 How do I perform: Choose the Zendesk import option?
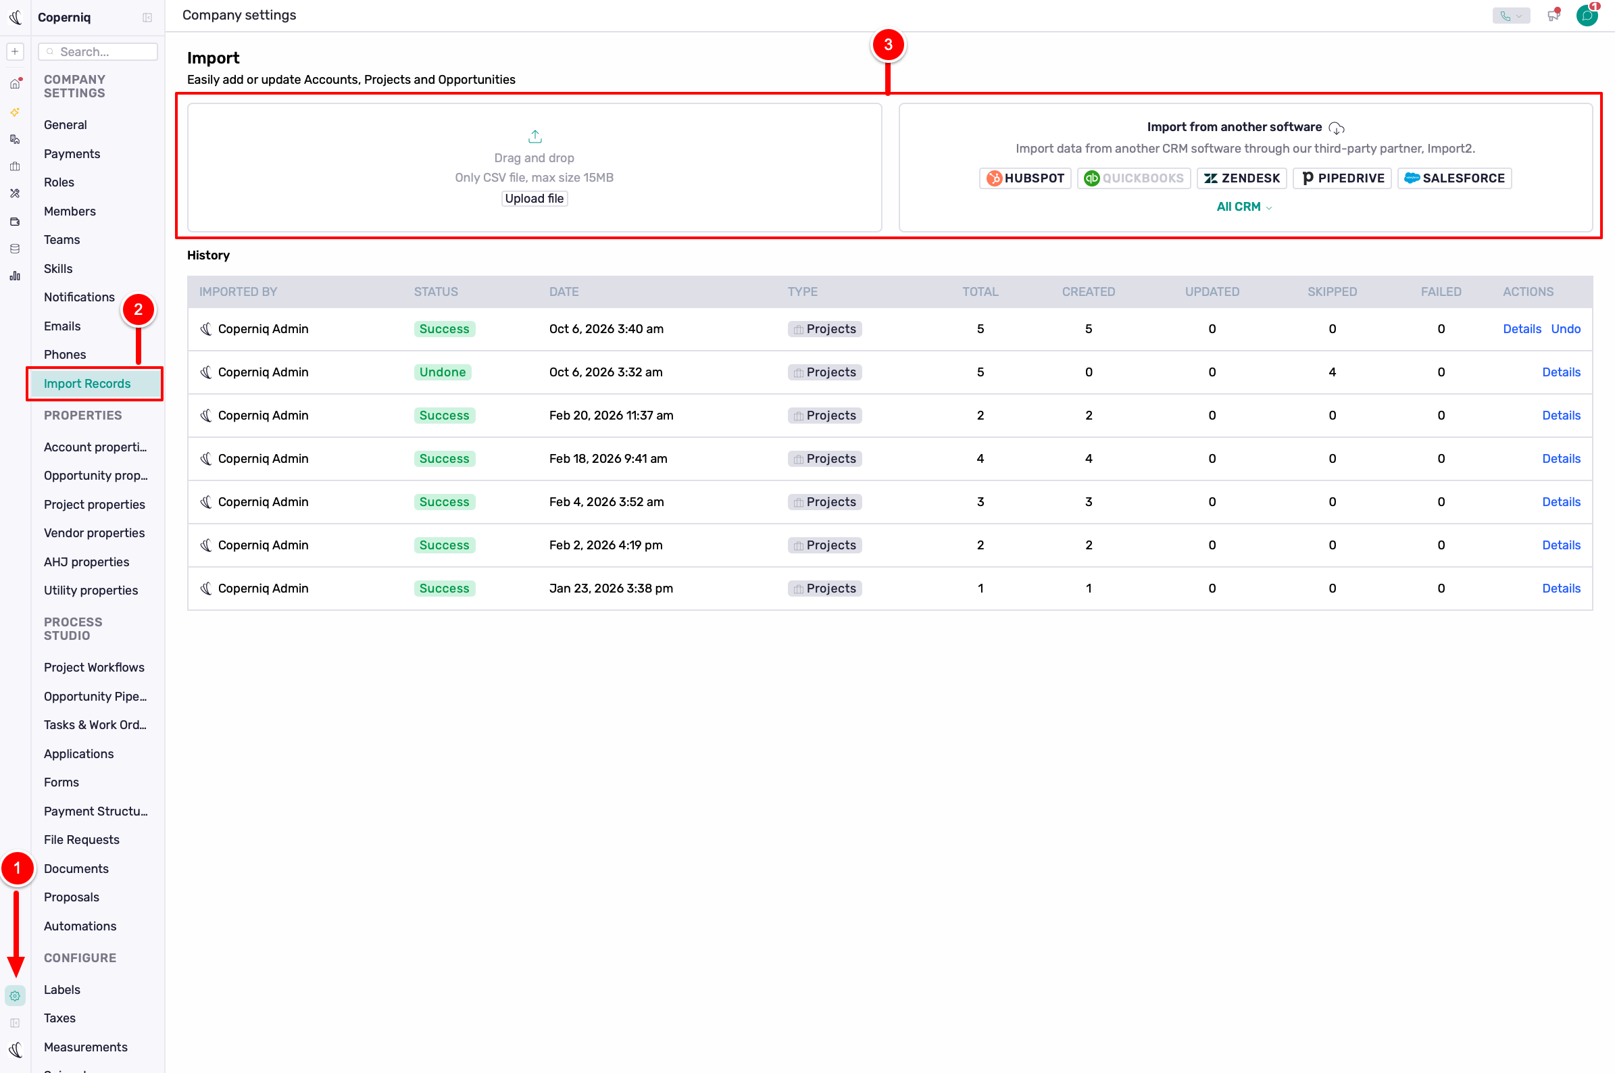(x=1241, y=178)
